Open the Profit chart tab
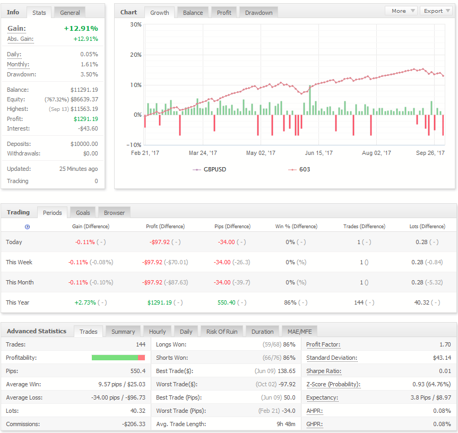 pyautogui.click(x=224, y=13)
